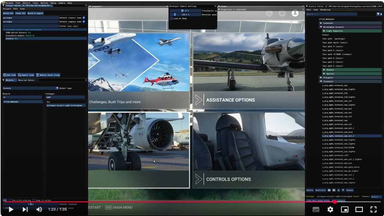
Task: Collapse the Terminal group
Action: (321, 81)
